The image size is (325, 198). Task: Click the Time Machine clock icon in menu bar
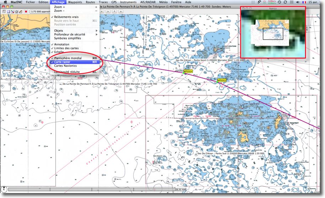(x=279, y=2)
